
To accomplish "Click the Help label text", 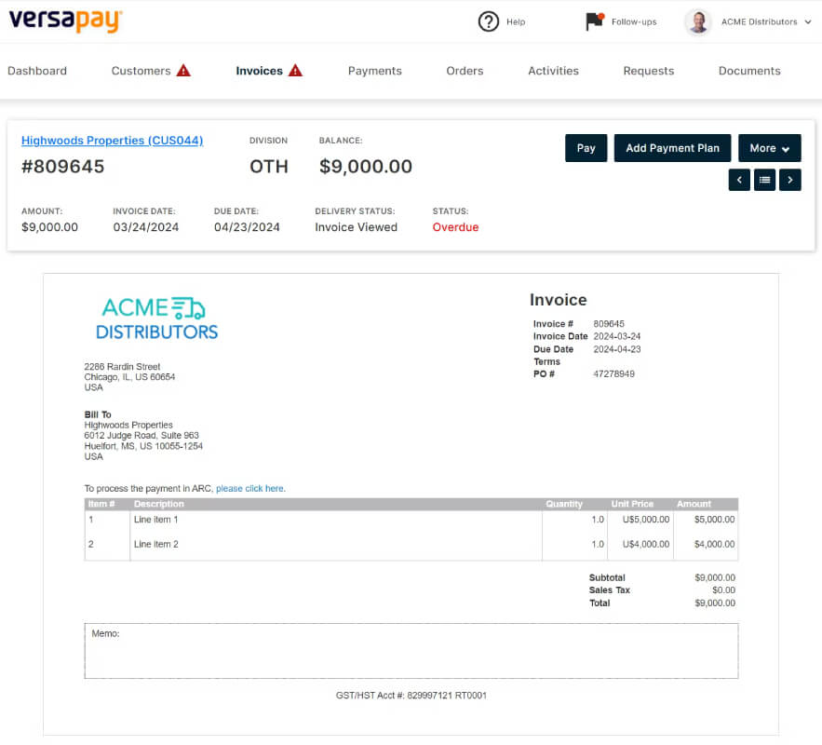I will [x=516, y=22].
